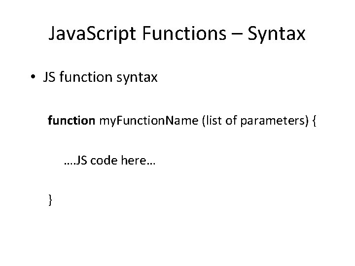Image resolution: width=355 pixels, height=266 pixels.
Task: Click the bold word 'function'
Action: click(71, 120)
